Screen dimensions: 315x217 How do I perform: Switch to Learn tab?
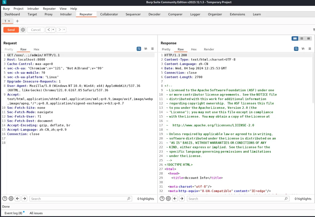257,14
